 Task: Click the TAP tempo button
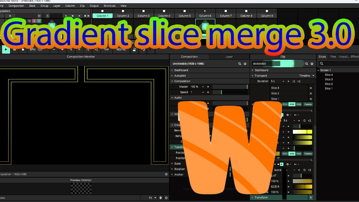click(x=107, y=49)
